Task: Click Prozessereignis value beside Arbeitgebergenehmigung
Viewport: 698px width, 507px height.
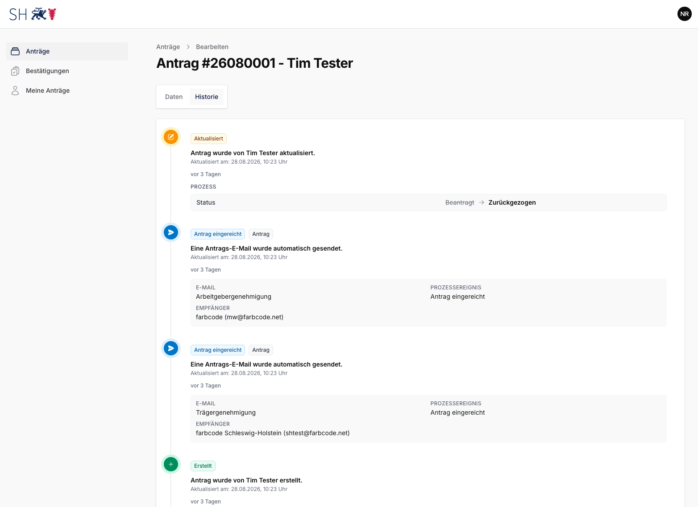Action: (457, 297)
